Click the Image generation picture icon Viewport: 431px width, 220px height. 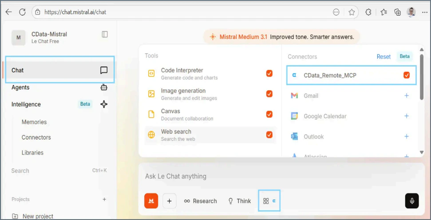click(151, 94)
